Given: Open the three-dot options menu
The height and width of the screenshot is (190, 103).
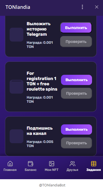Looking at the screenshot, I should click(x=82, y=7).
